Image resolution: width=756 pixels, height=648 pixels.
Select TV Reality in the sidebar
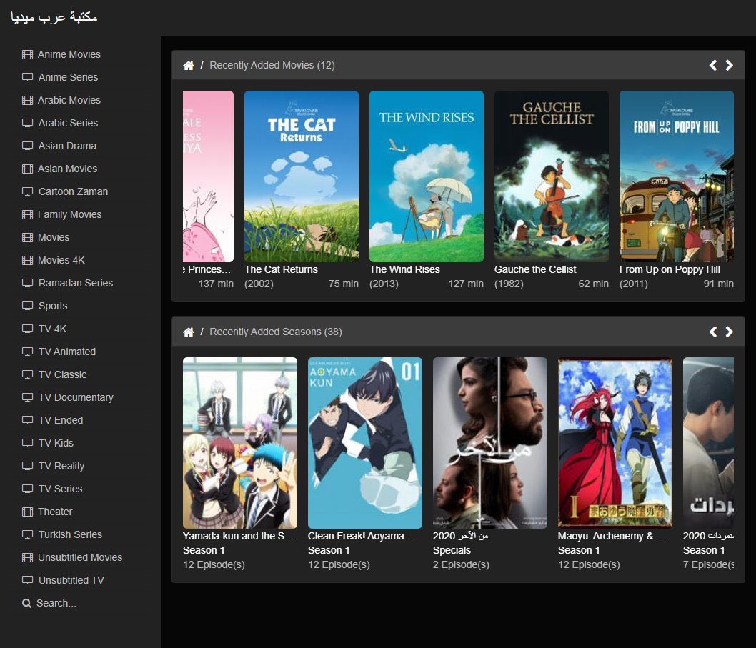61,466
